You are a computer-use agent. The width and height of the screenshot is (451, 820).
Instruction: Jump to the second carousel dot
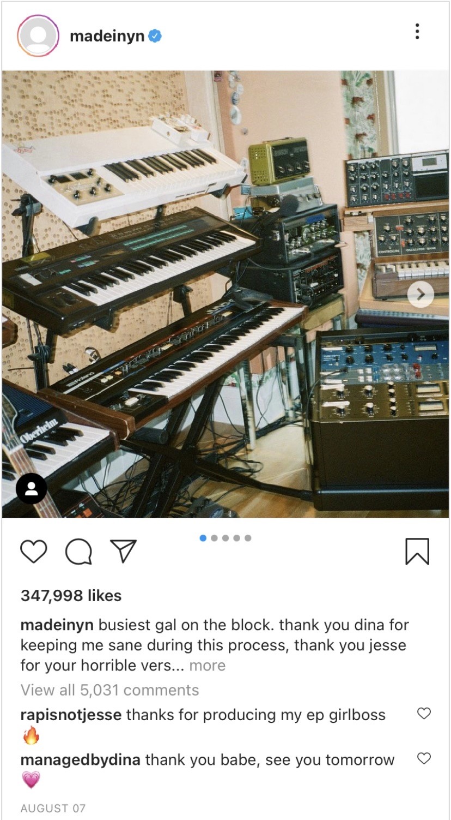pyautogui.click(x=214, y=538)
